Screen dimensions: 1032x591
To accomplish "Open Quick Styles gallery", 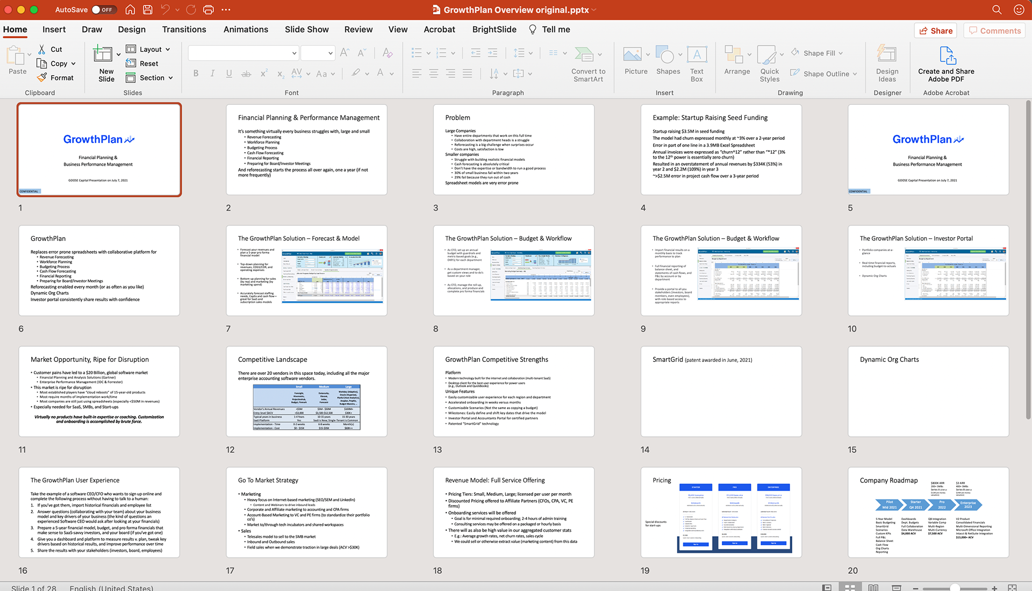I will pos(769,64).
